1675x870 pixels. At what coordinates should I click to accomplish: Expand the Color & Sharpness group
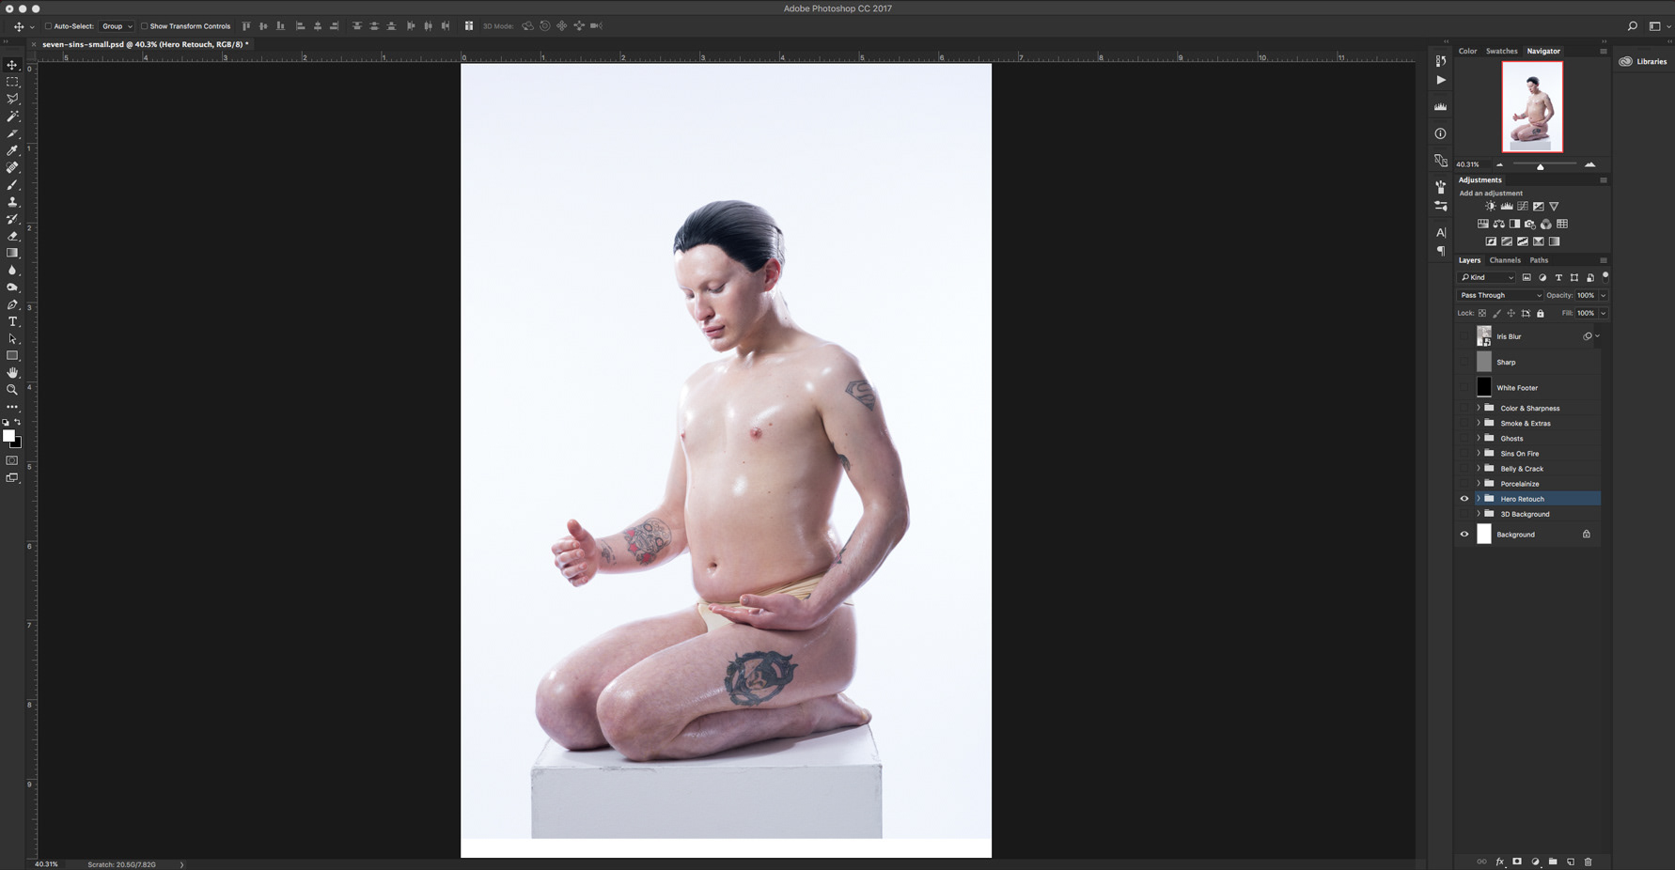pyautogui.click(x=1478, y=409)
